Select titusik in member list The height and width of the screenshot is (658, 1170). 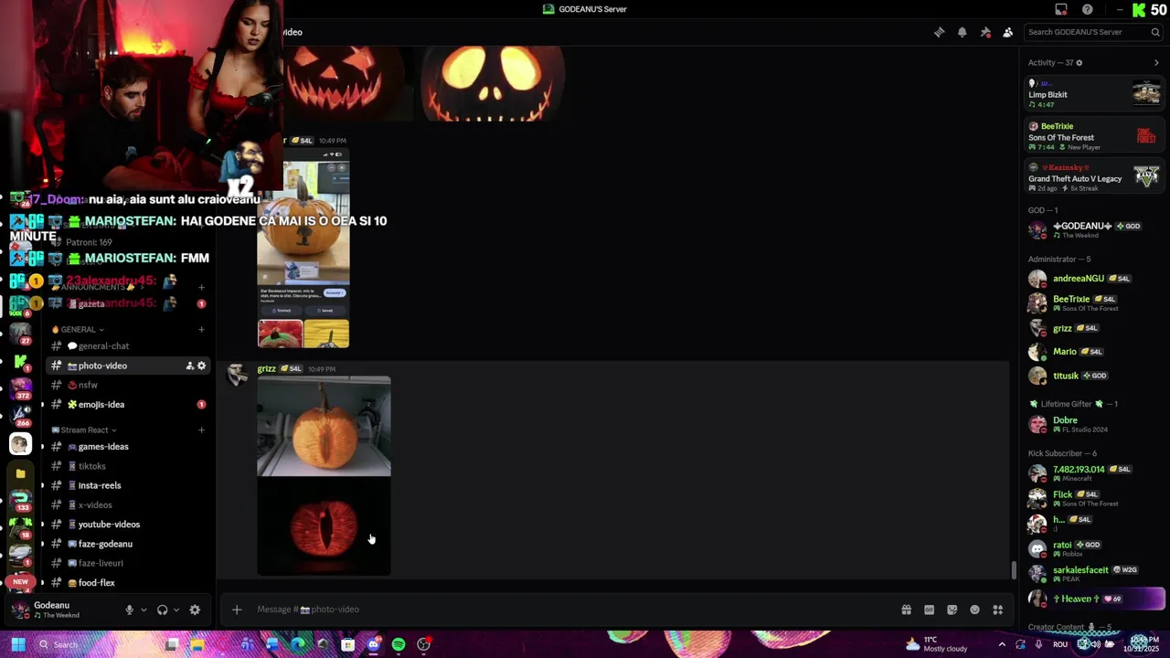[1094, 376]
